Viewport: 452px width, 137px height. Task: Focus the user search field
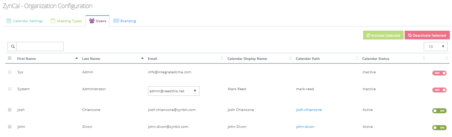tap(40, 46)
